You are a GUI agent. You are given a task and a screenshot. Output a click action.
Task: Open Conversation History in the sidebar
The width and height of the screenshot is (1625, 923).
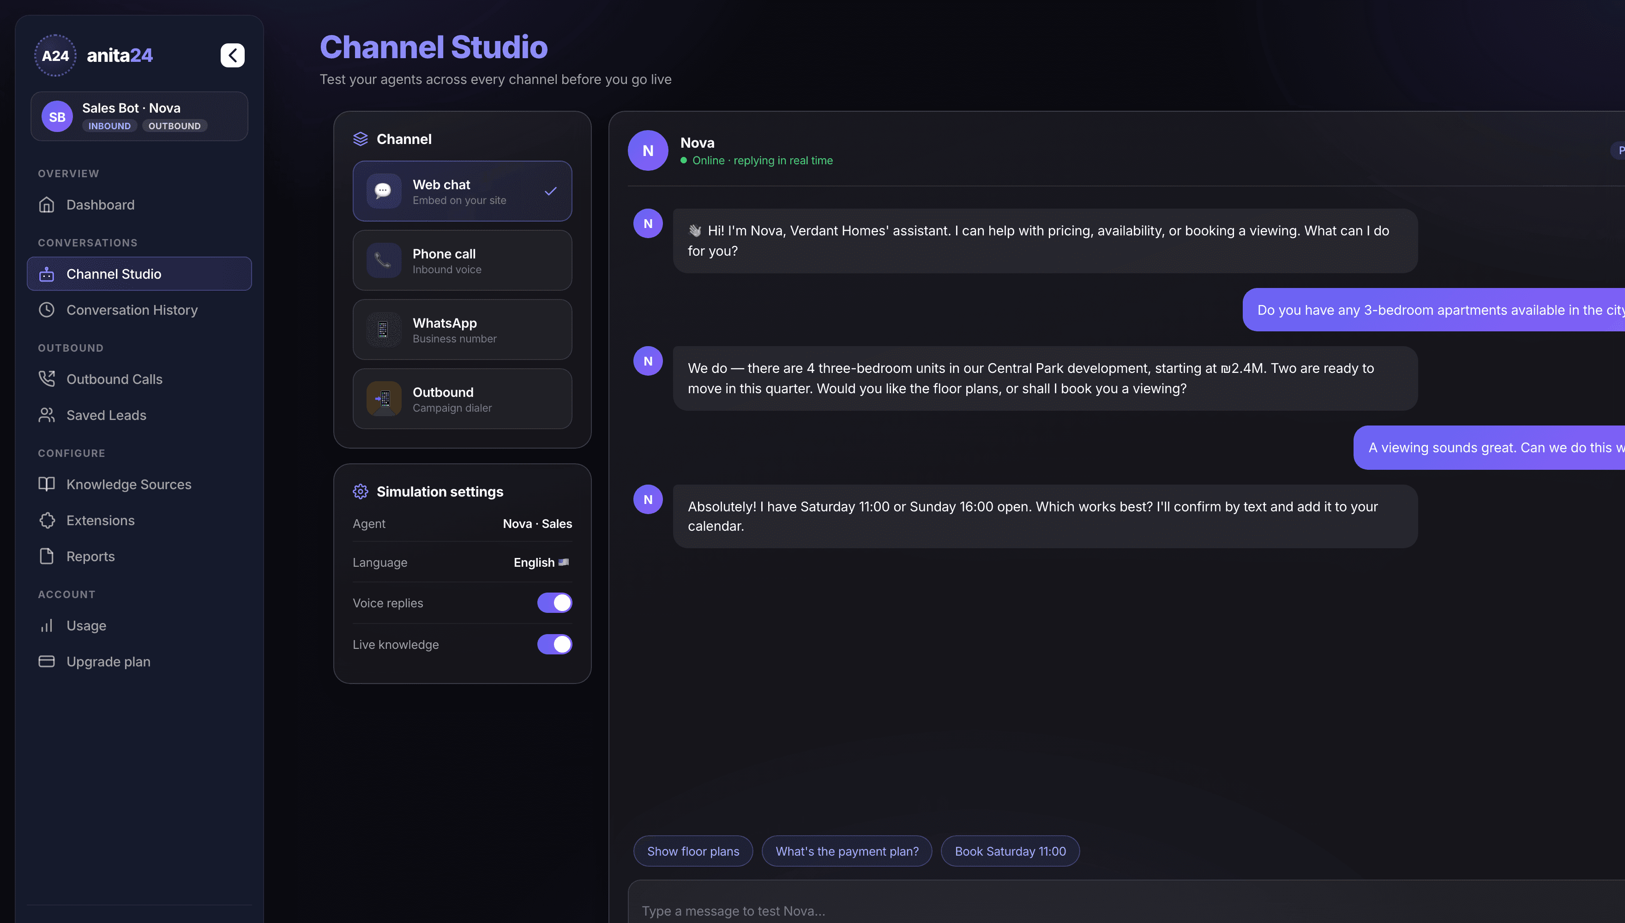tap(139, 310)
